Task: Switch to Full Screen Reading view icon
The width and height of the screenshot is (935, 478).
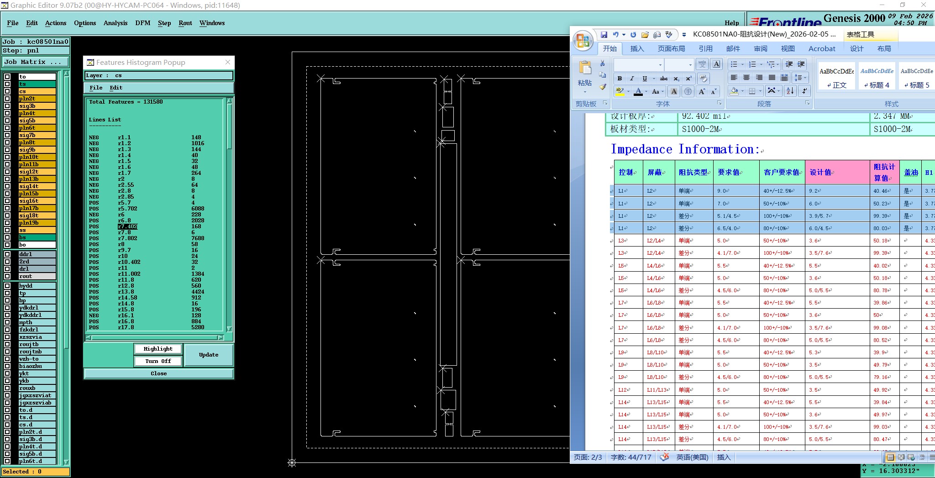Action: [901, 457]
